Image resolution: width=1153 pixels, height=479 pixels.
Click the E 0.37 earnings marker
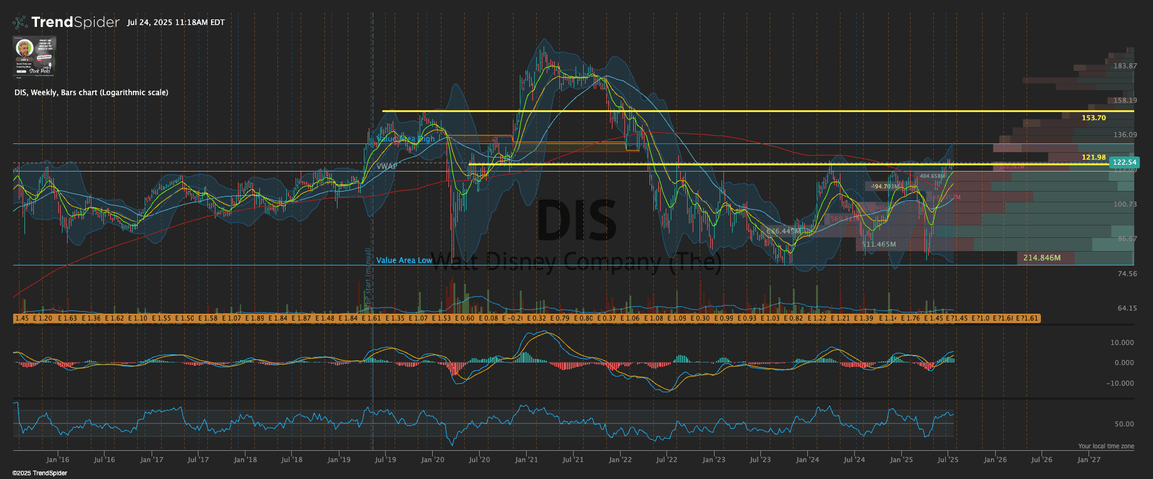[607, 318]
